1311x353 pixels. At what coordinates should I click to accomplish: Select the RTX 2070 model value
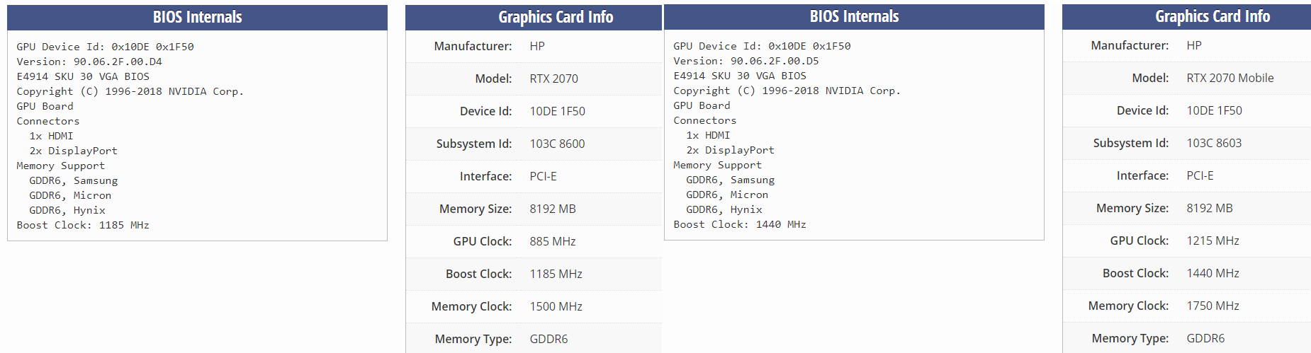[553, 79]
